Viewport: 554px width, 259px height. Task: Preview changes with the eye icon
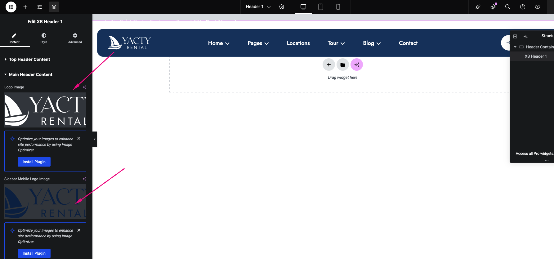[538, 7]
